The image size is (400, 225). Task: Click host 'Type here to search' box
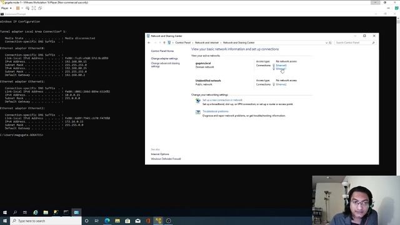(x=46, y=221)
